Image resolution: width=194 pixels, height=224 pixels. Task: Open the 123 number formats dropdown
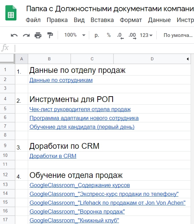pyautogui.click(x=146, y=35)
